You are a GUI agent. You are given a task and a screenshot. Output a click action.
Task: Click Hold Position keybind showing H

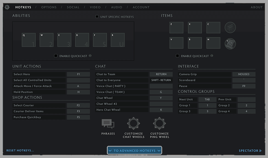pos(78,92)
